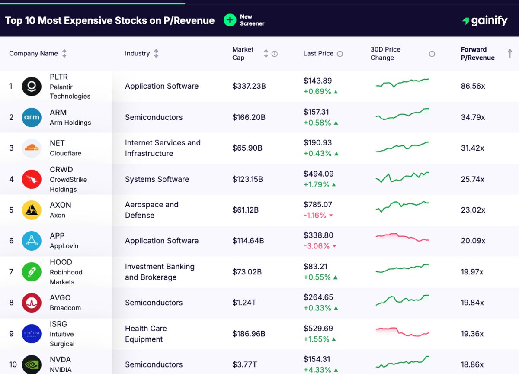519x374 pixels.
Task: Click Aerospace and Defense industry cell
Action: pos(152,210)
